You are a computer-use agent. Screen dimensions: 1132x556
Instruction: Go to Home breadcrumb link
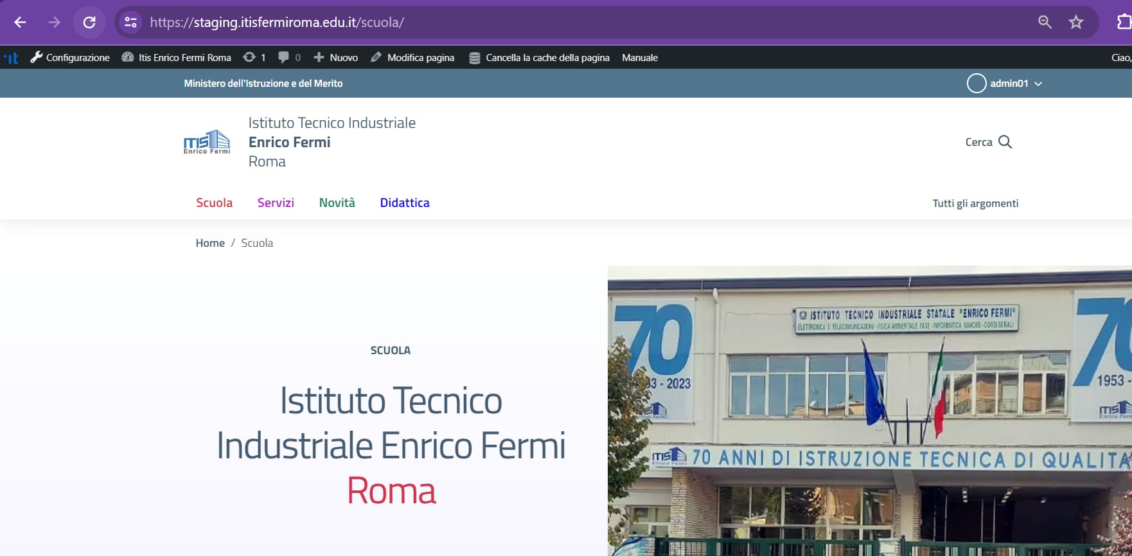[x=210, y=243]
